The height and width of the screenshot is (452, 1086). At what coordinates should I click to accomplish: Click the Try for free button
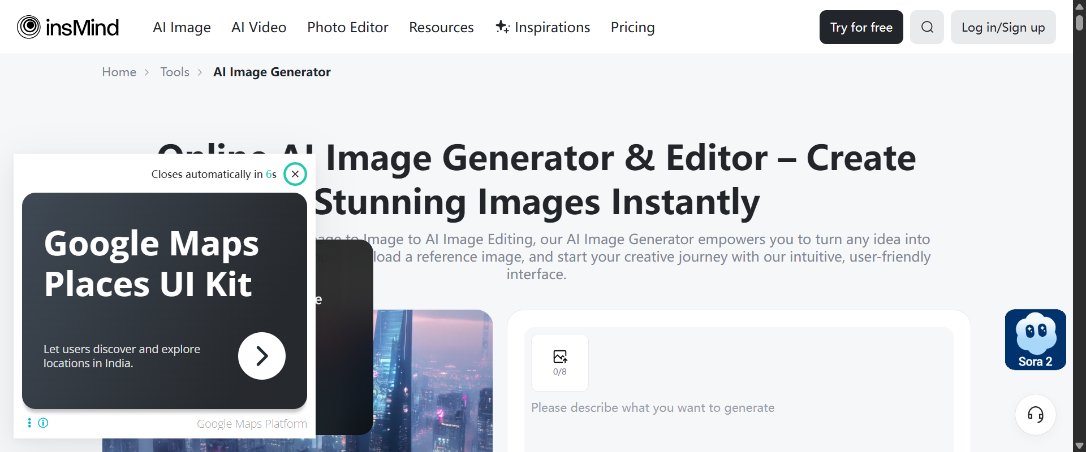tap(861, 27)
